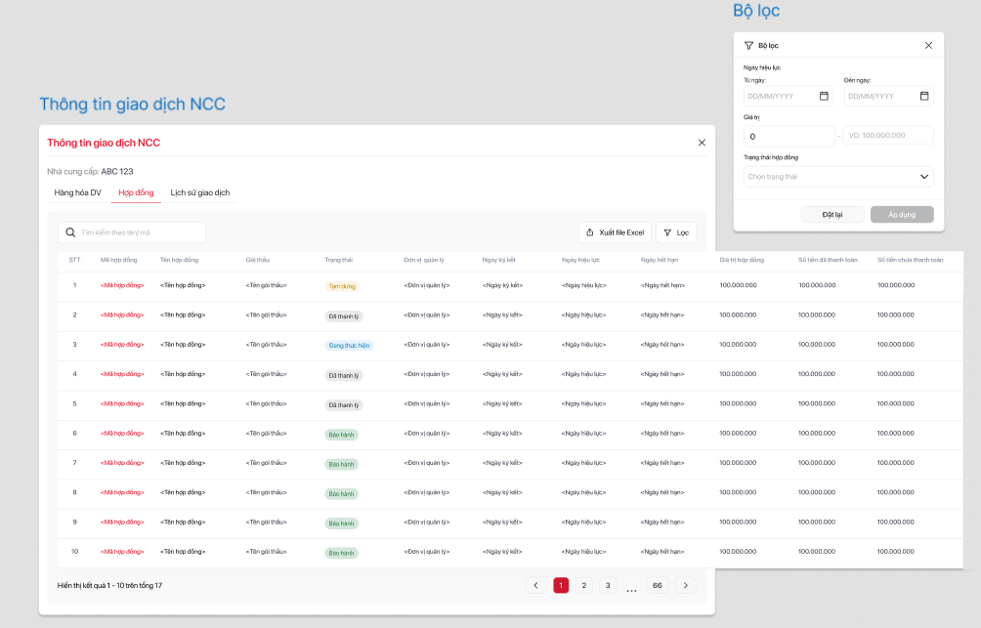Jump to page 66 in pagination
Viewport: 981px width, 628px height.
pyautogui.click(x=658, y=585)
